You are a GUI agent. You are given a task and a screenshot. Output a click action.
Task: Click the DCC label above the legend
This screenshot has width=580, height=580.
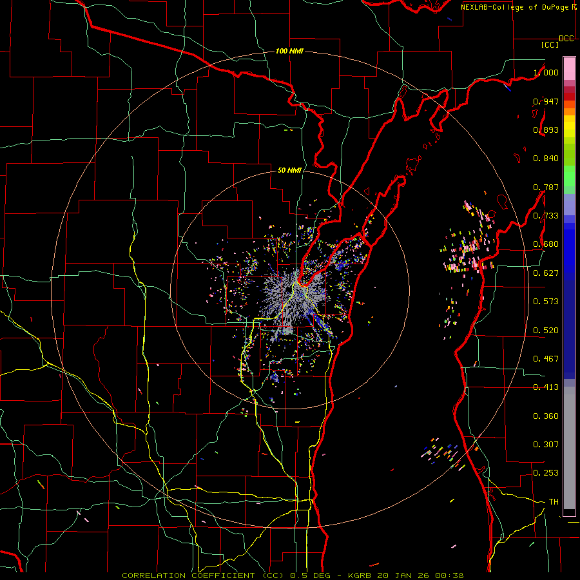[566, 39]
